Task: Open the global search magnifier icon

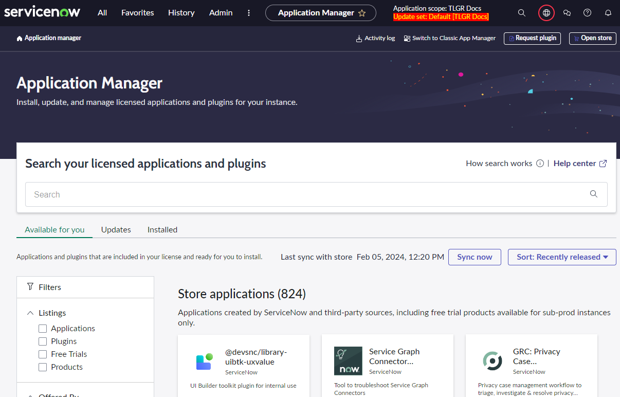Action: [x=522, y=13]
